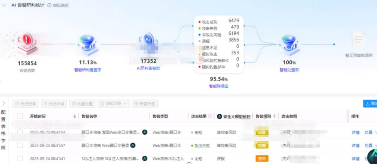This screenshot has width=377, height=164.
Task: Open 详情 for the 08:41:41 alert
Action: tap(356, 159)
